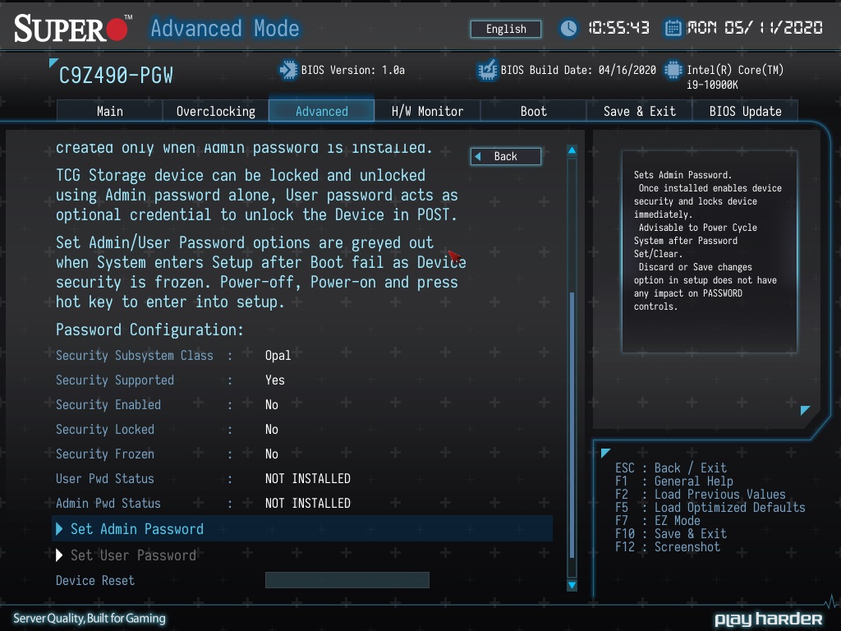Expand Set User Password entry
Screen dimensions: 841x631
[x=133, y=555]
